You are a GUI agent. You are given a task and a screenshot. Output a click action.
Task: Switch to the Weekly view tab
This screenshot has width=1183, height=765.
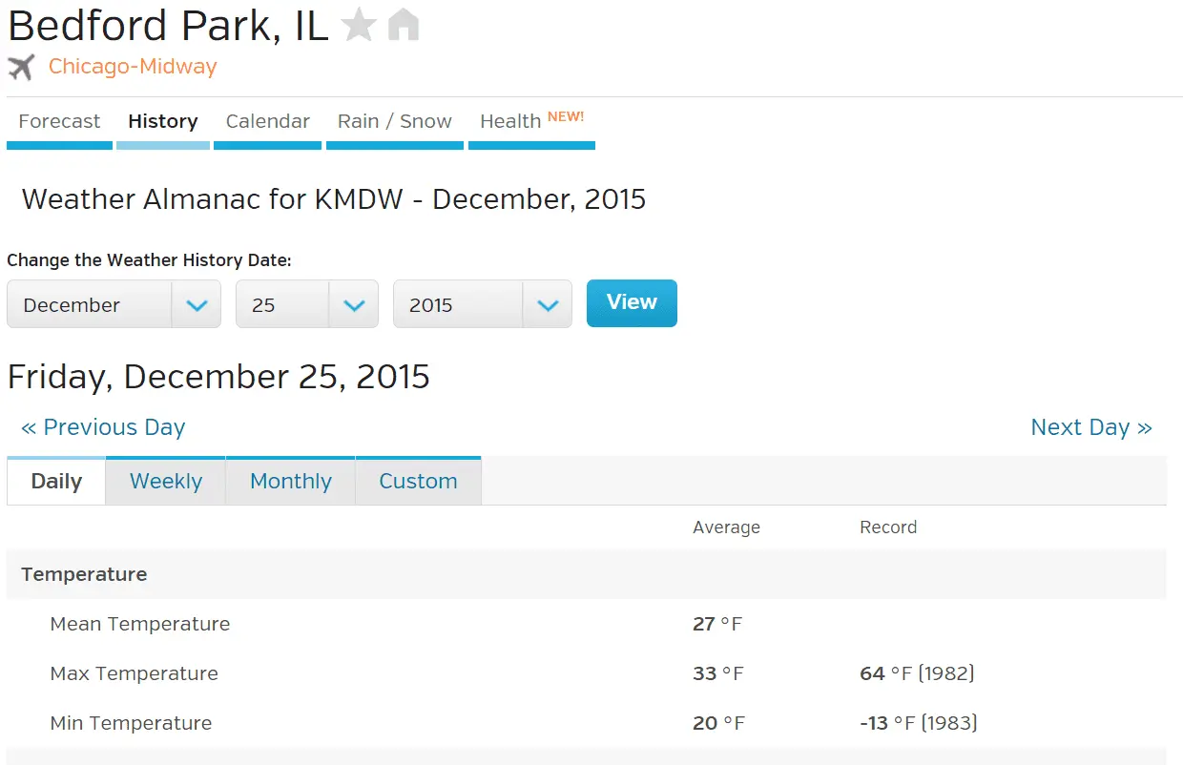pos(166,482)
